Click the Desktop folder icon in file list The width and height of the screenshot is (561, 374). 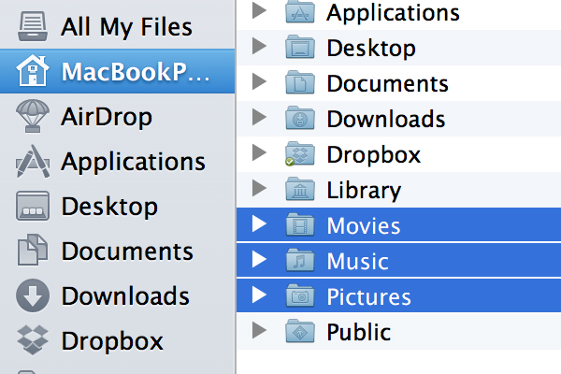pyautogui.click(x=300, y=47)
